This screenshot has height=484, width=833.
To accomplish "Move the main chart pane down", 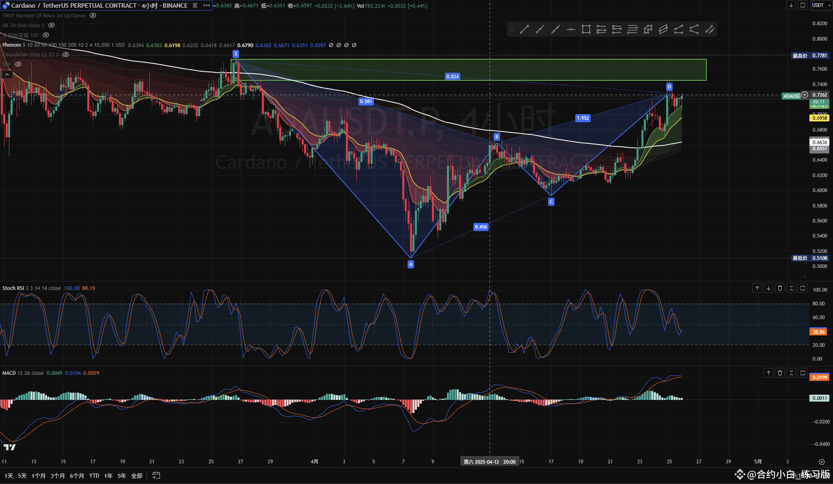I will click(x=791, y=5).
